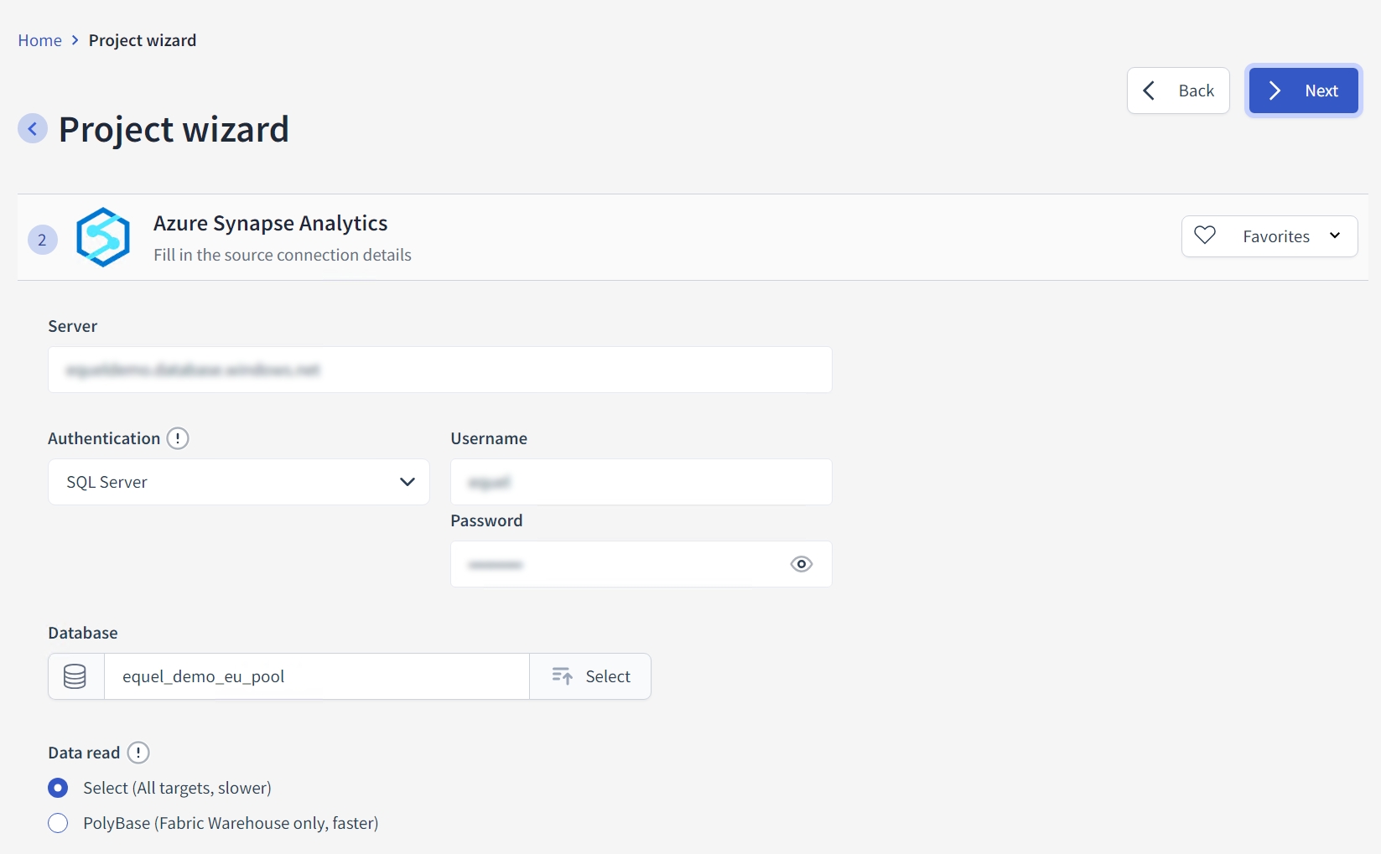1381x854 pixels.
Task: Open the Authentication SQL Server dropdown
Action: pyautogui.click(x=239, y=482)
